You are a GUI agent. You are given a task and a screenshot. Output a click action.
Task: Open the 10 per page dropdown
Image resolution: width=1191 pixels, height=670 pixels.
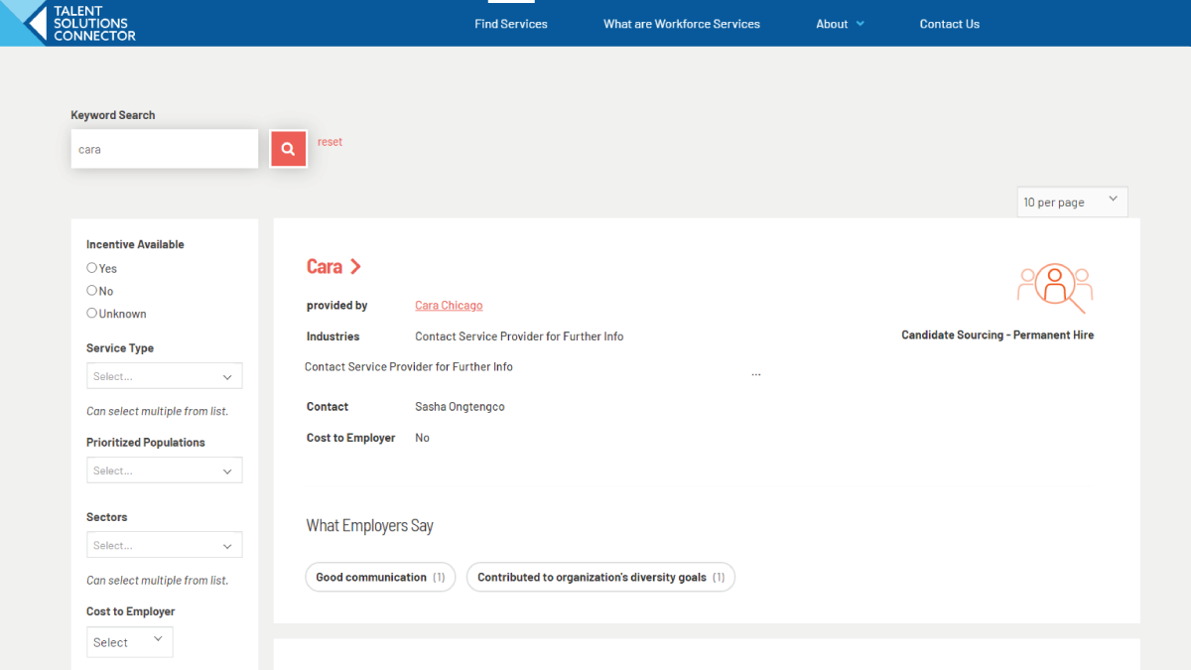[x=1072, y=201]
